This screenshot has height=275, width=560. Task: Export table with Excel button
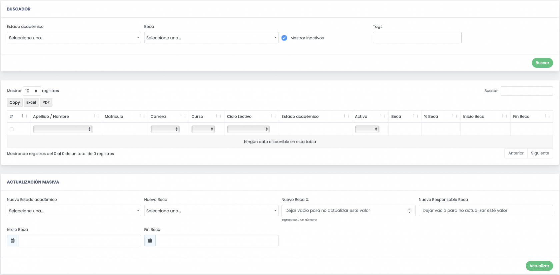(x=31, y=102)
